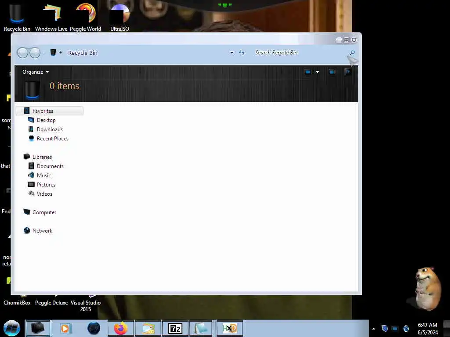Open the Windows Start menu

click(11, 328)
